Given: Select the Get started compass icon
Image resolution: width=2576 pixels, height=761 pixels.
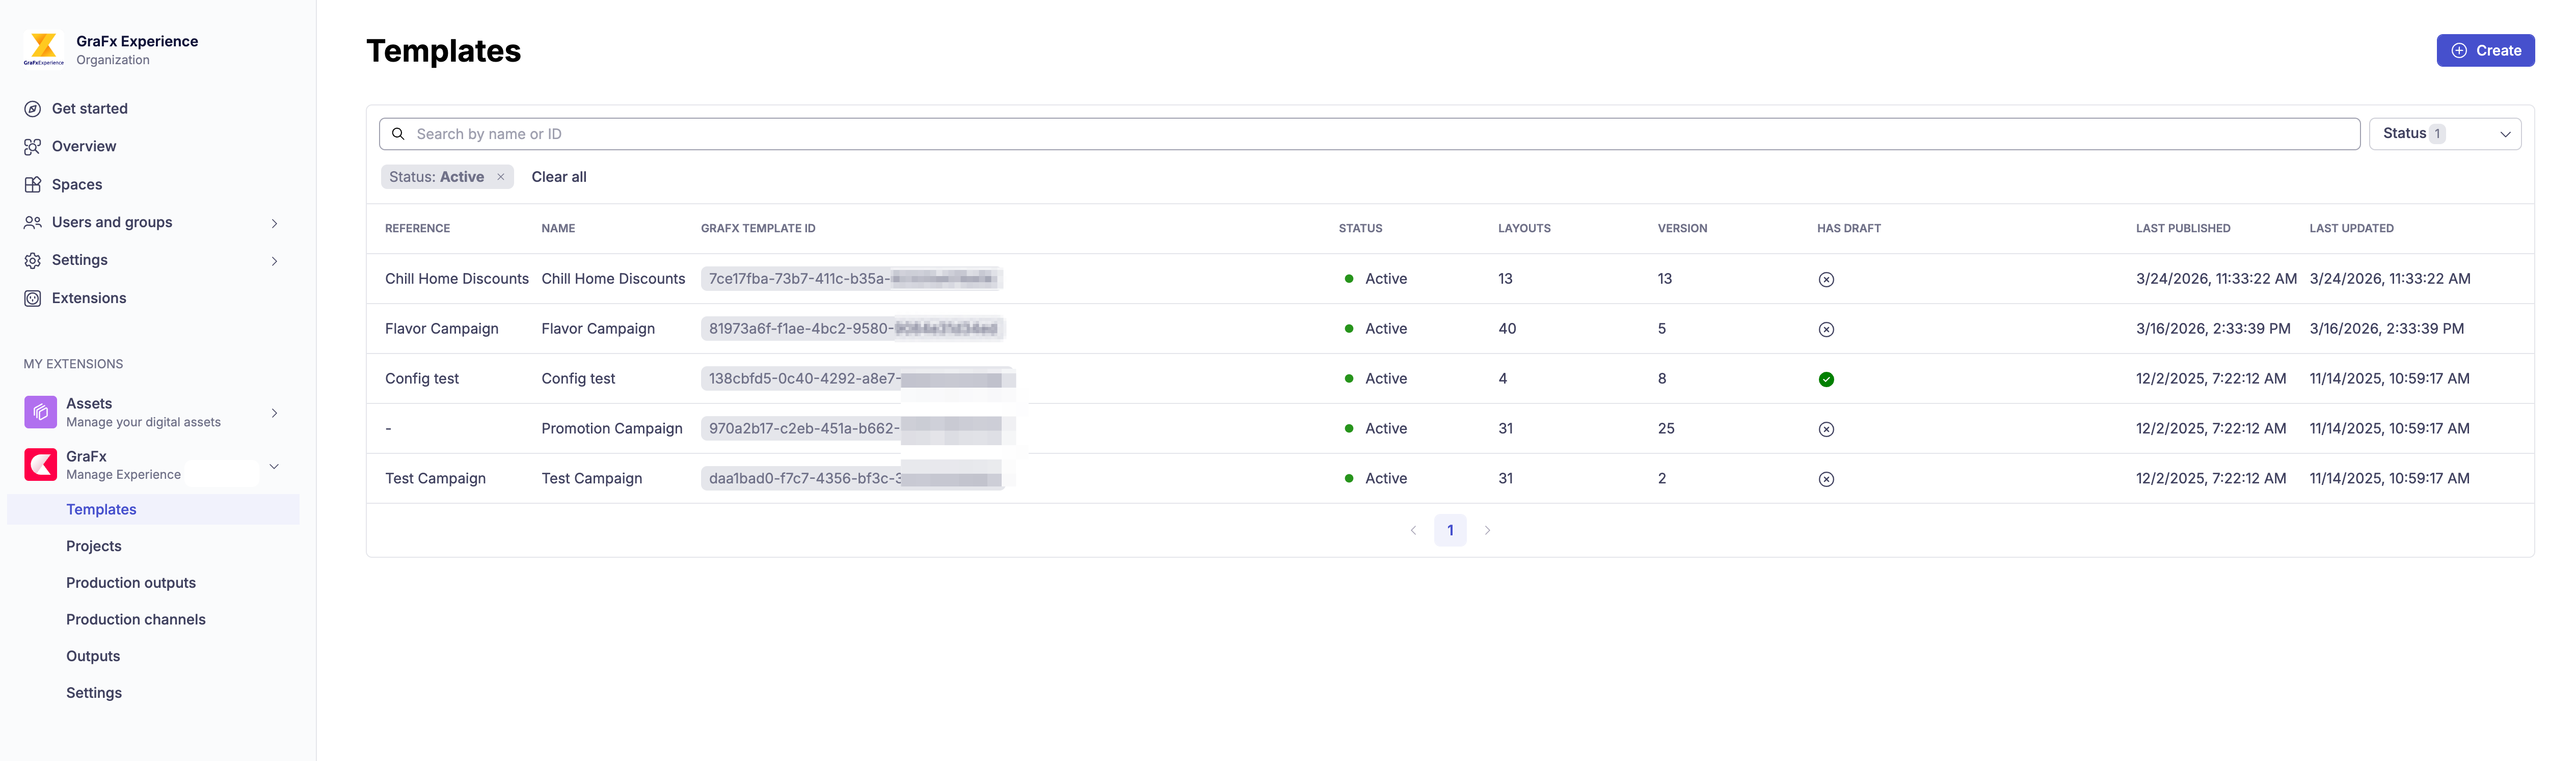Looking at the screenshot, I should (32, 109).
